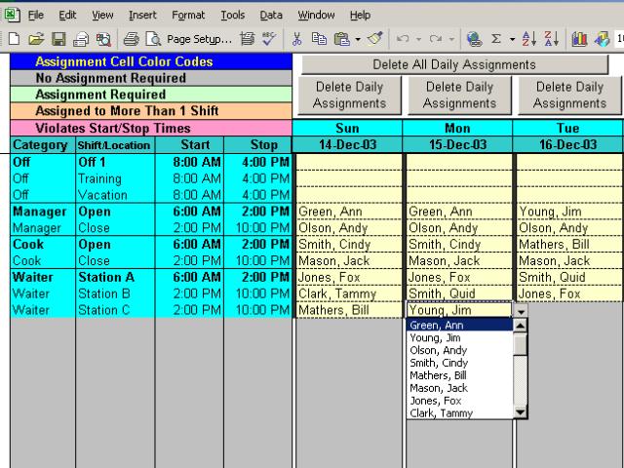Select Green, Ann in dropdown list
The height and width of the screenshot is (468, 624).
click(x=459, y=325)
